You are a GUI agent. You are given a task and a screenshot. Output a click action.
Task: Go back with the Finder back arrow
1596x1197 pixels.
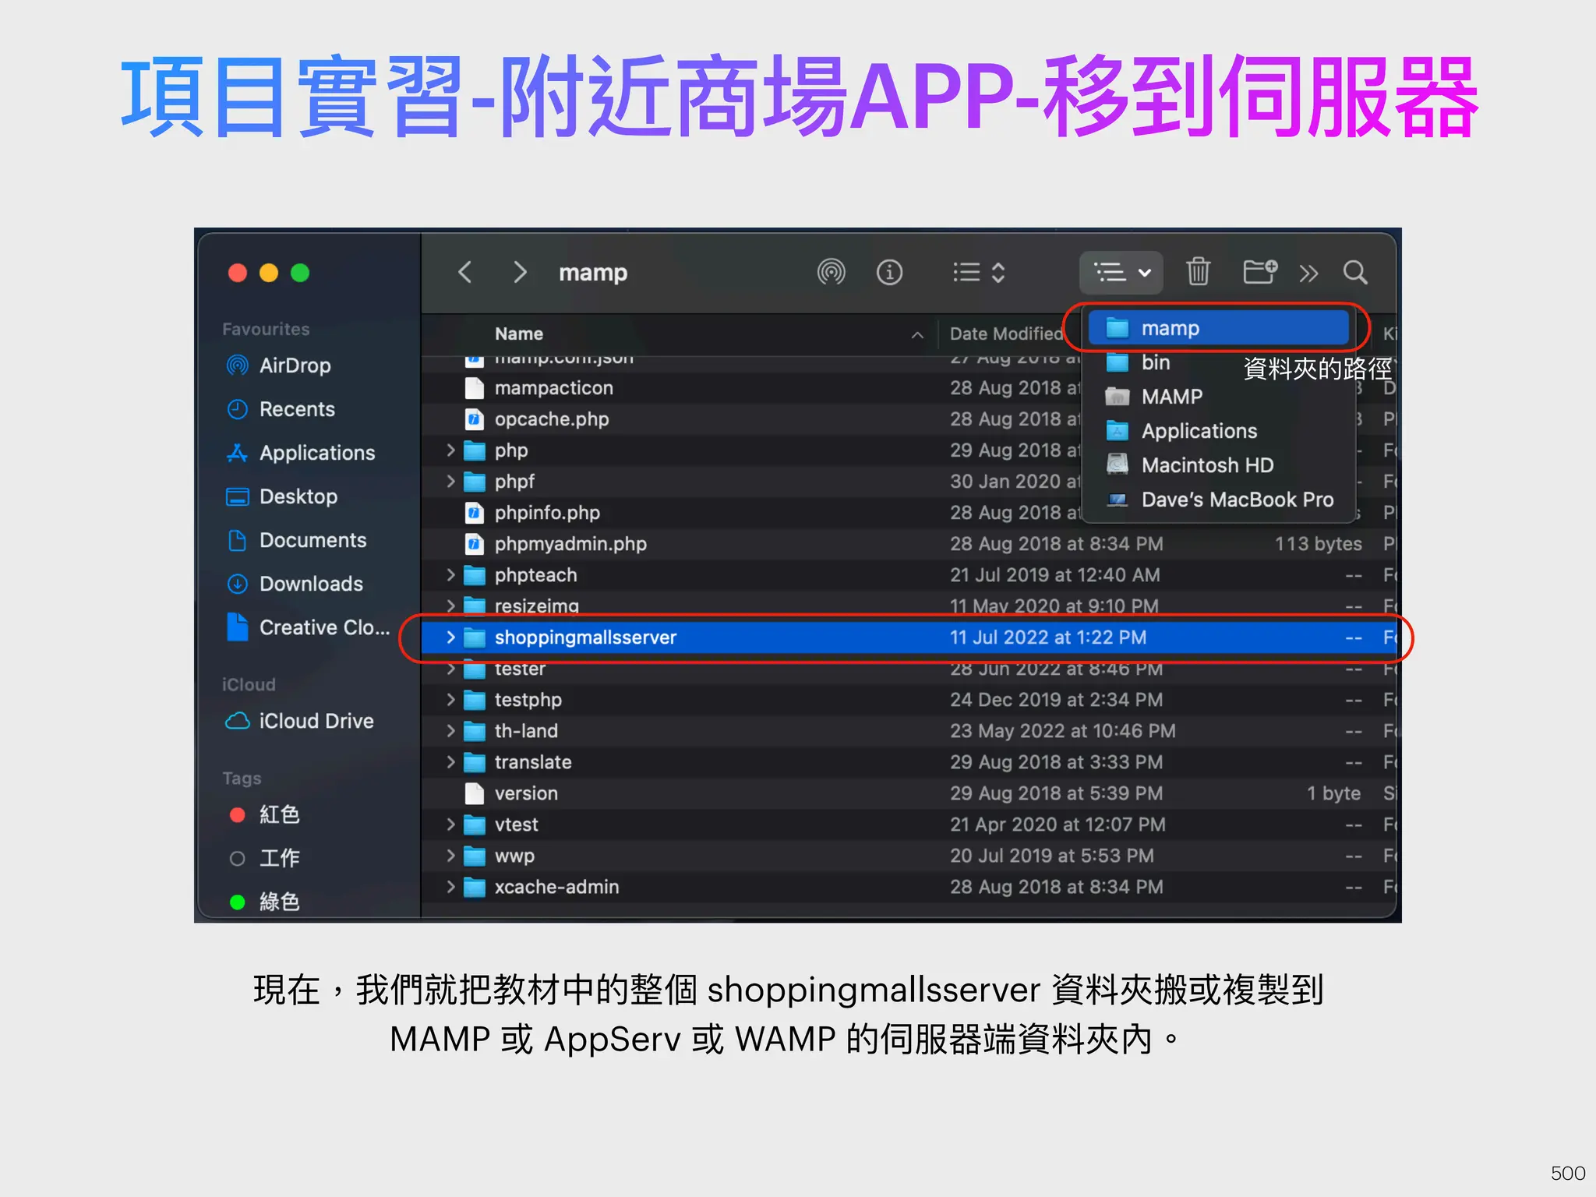point(465,272)
